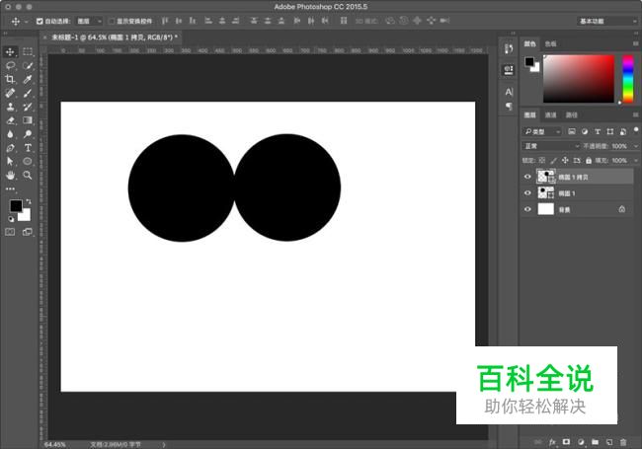This screenshot has height=449, width=642.
Task: Delete the selected layer
Action: [x=623, y=442]
